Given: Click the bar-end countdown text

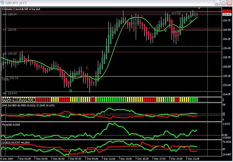Looking at the screenshot, I should (21, 9).
